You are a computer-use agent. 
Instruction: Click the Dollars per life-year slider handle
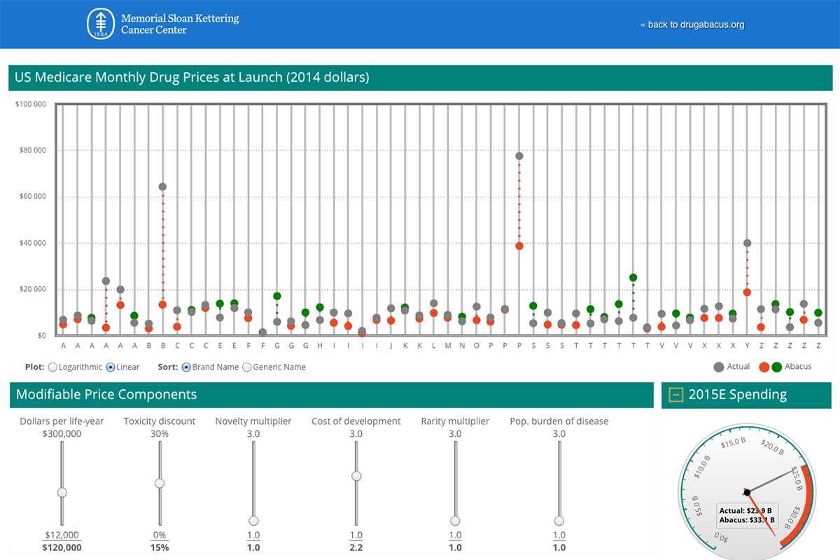click(62, 493)
